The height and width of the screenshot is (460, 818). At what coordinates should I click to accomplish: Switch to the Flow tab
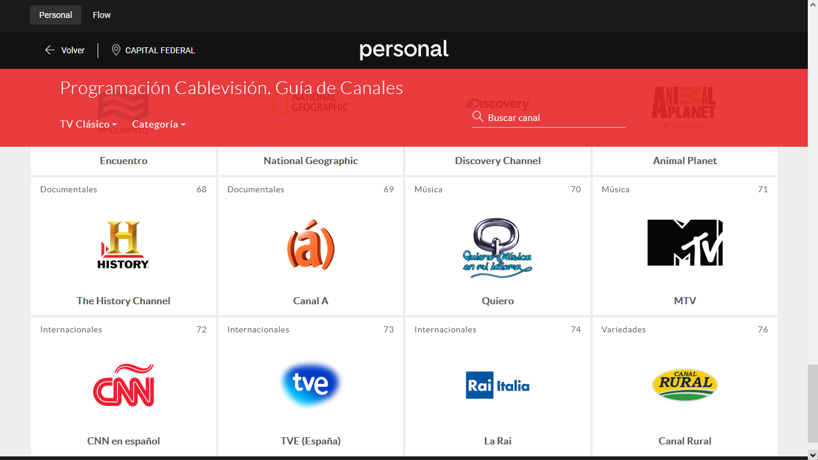(102, 15)
